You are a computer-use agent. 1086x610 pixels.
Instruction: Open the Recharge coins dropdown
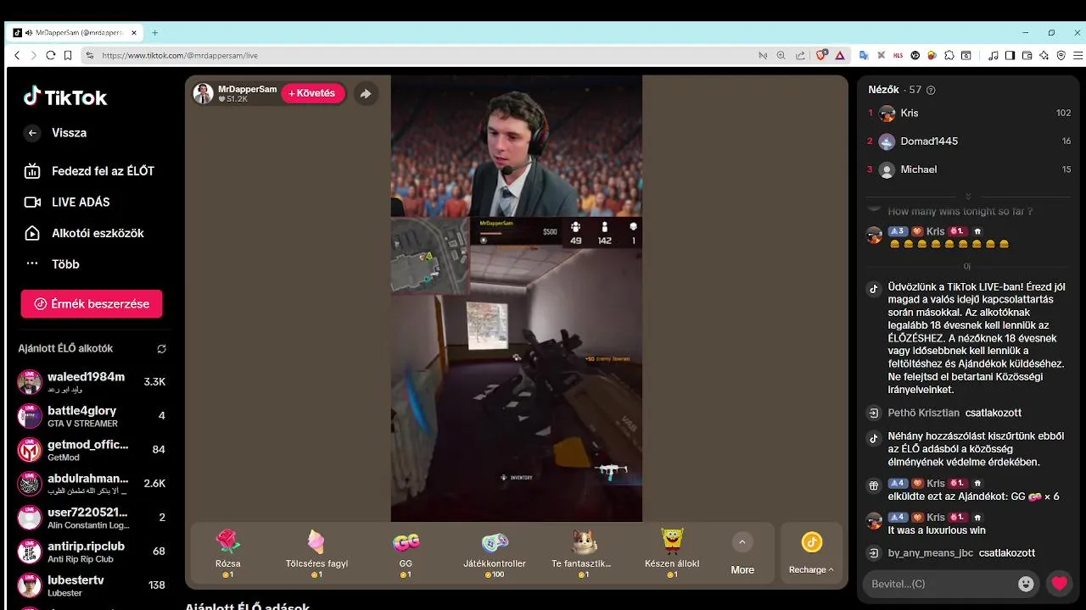point(811,553)
